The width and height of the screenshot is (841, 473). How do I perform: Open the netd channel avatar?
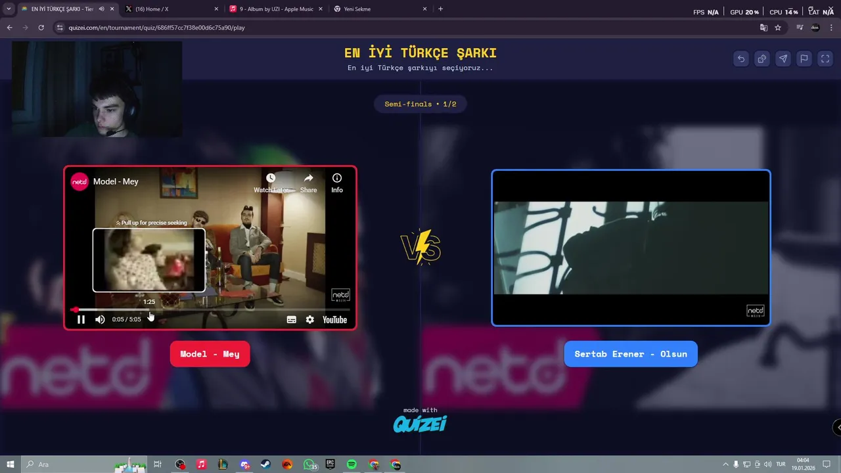tap(80, 181)
